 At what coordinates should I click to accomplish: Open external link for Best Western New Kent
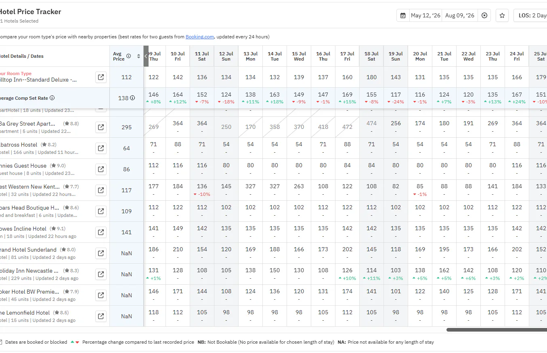(x=101, y=190)
